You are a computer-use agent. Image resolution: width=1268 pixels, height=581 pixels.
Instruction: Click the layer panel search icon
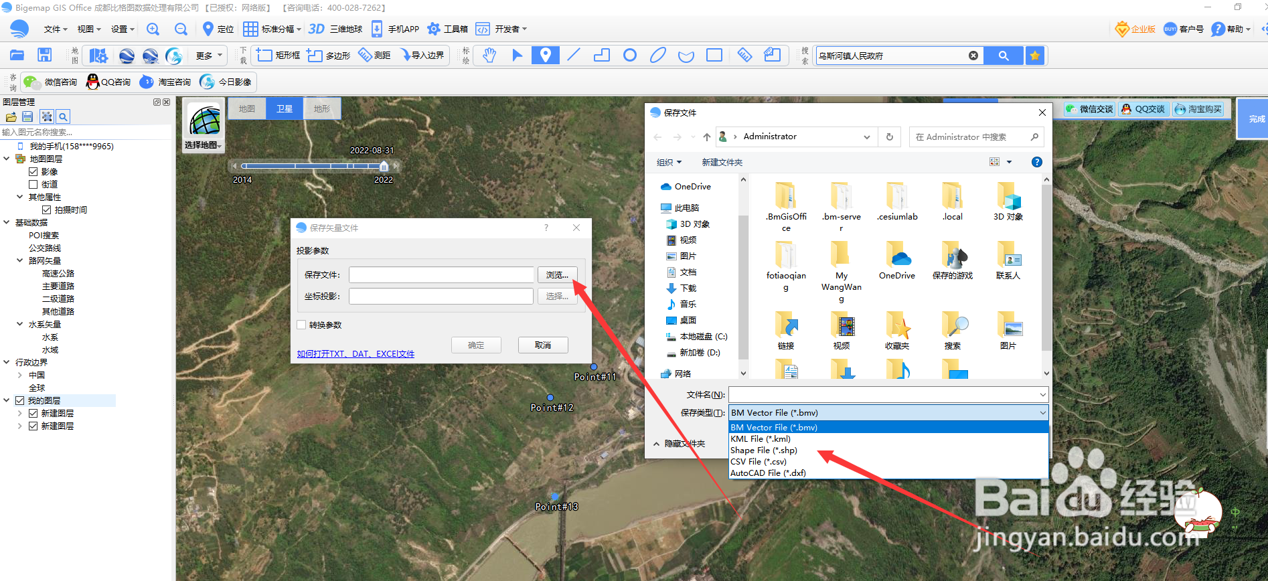pos(63,116)
